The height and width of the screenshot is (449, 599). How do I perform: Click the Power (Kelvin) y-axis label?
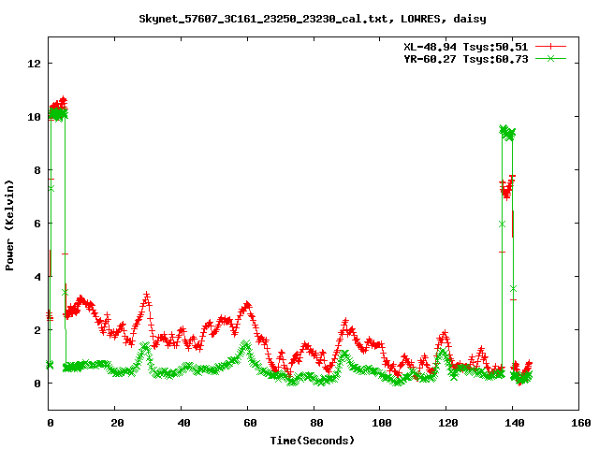(x=9, y=225)
